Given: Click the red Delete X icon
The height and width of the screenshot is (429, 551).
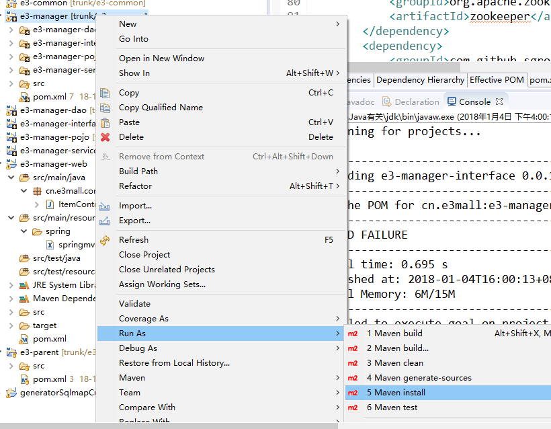Looking at the screenshot, I should point(105,137).
